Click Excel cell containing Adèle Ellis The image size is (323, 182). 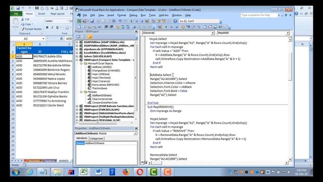[x=60, y=56]
